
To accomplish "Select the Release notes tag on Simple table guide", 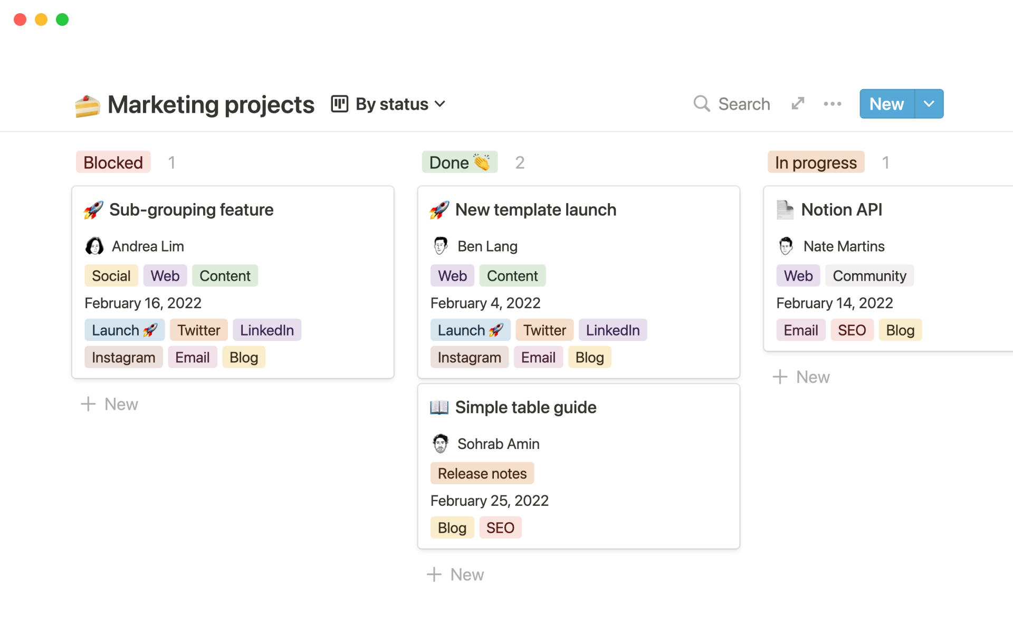I will pos(482,473).
